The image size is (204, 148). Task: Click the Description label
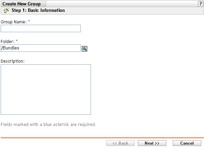pyautogui.click(x=13, y=61)
